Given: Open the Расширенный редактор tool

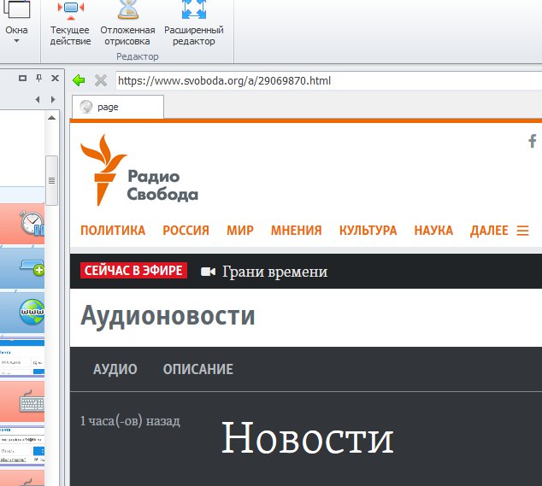Looking at the screenshot, I should [x=193, y=23].
